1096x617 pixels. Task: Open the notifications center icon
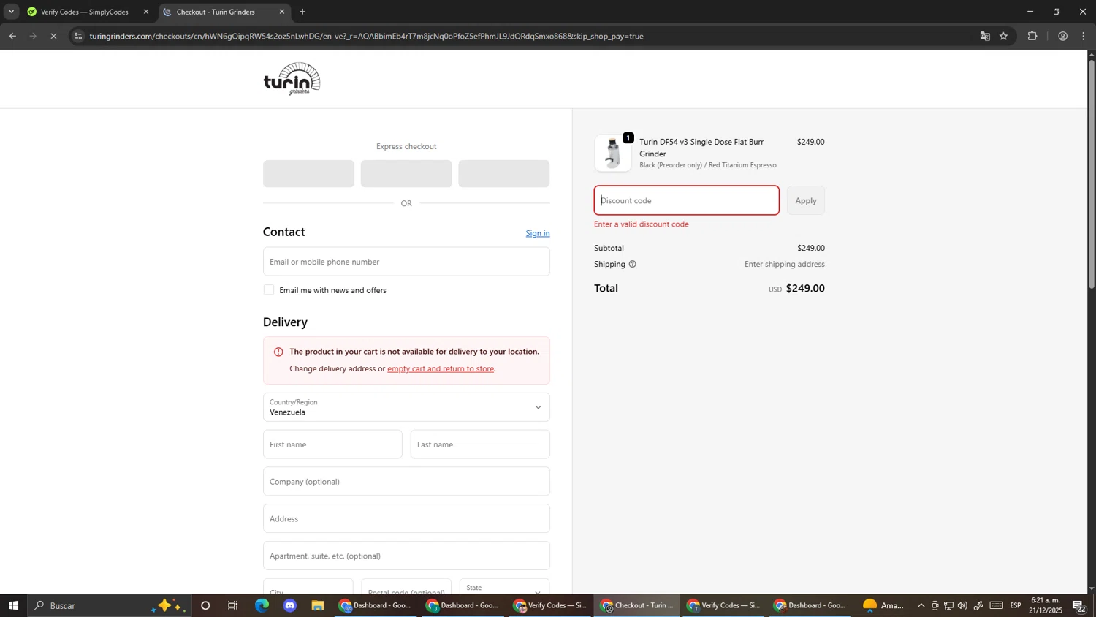pos(1078,606)
